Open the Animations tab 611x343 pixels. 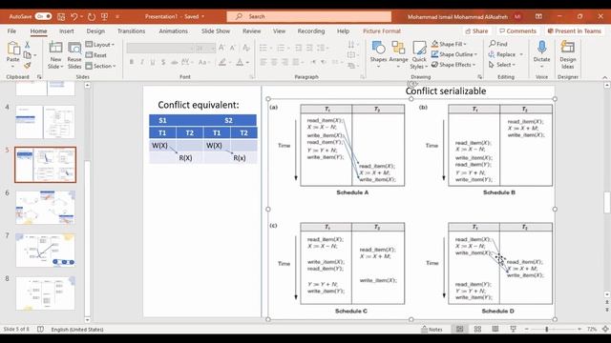point(174,30)
